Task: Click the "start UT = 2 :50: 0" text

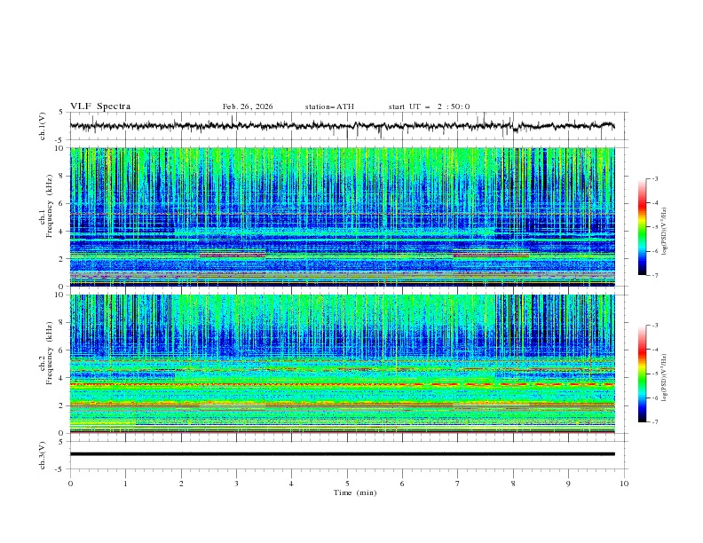Action: pyautogui.click(x=429, y=106)
